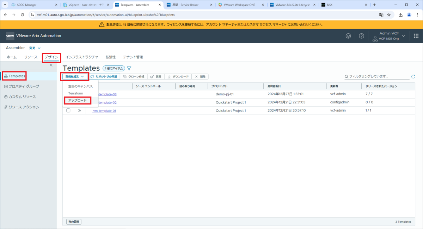The height and width of the screenshot is (229, 423).
Task: Click the translate page icon in address bar
Action: click(381, 15)
